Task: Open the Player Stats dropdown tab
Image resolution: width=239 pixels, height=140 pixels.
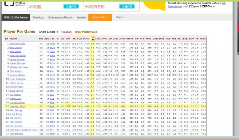Action: [100, 17]
